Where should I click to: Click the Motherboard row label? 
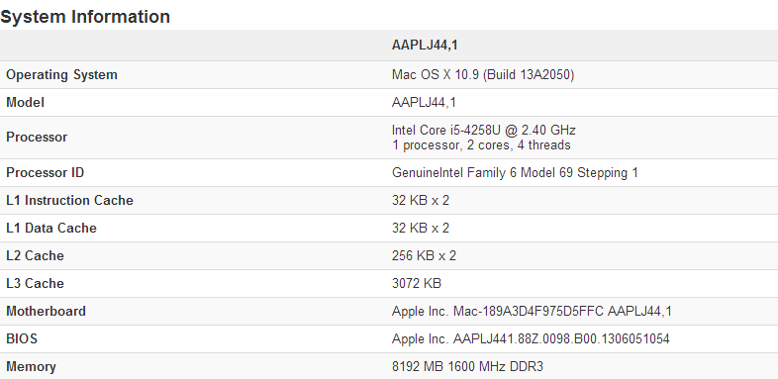click(46, 312)
